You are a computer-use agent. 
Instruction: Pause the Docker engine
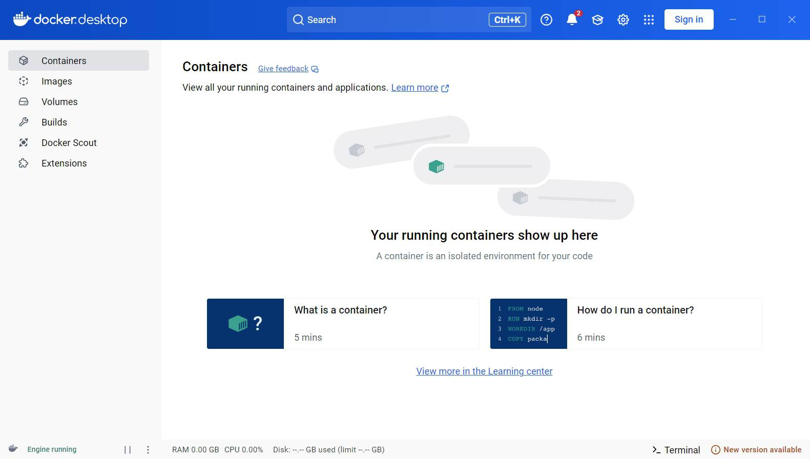coord(128,450)
